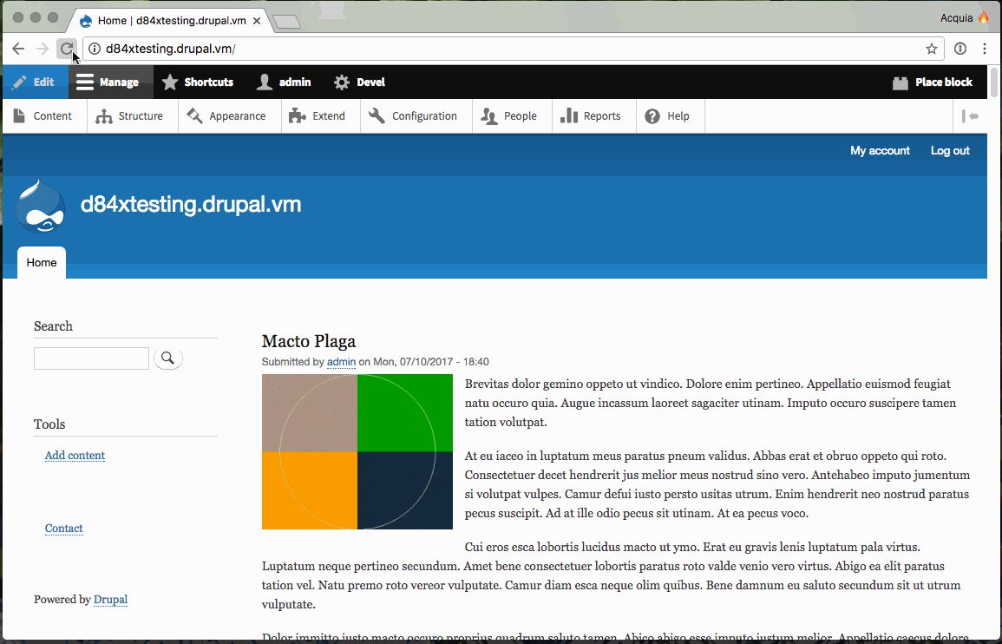1002x644 pixels.
Task: Switch to the Home tab
Action: [x=41, y=262]
